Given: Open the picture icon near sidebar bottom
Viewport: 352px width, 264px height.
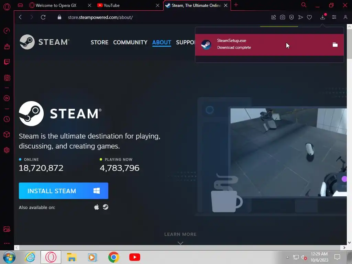Looking at the screenshot, I should 7,229.
